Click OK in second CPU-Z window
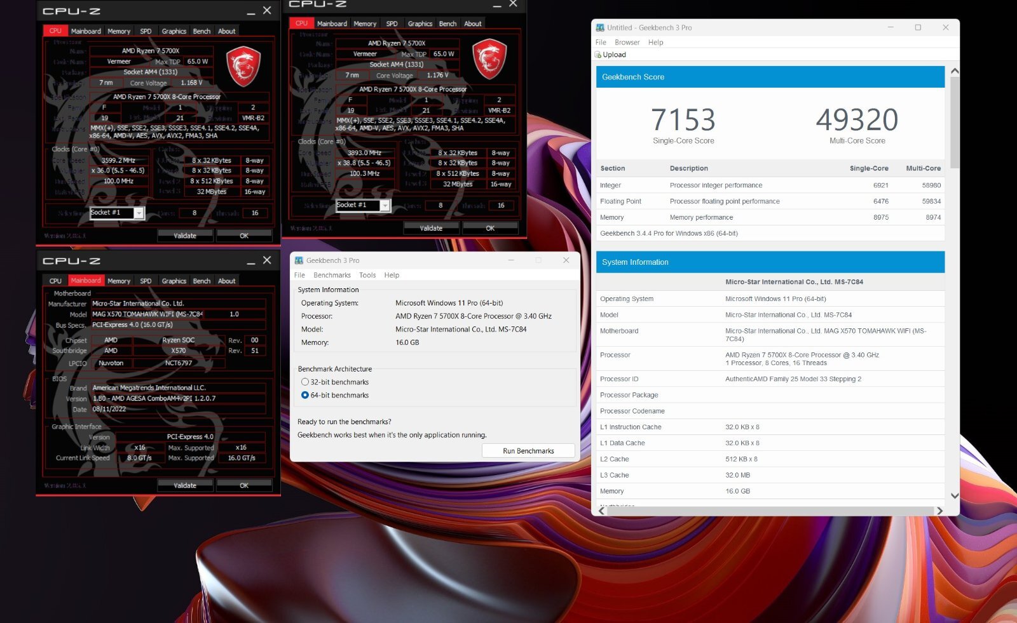Screen dimensions: 1017x623 coord(490,228)
